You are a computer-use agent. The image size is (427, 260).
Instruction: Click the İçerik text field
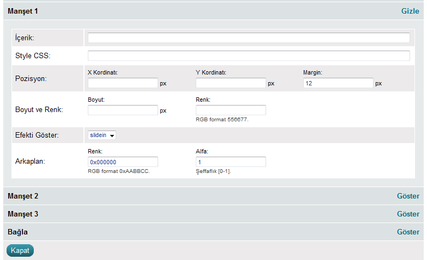249,38
